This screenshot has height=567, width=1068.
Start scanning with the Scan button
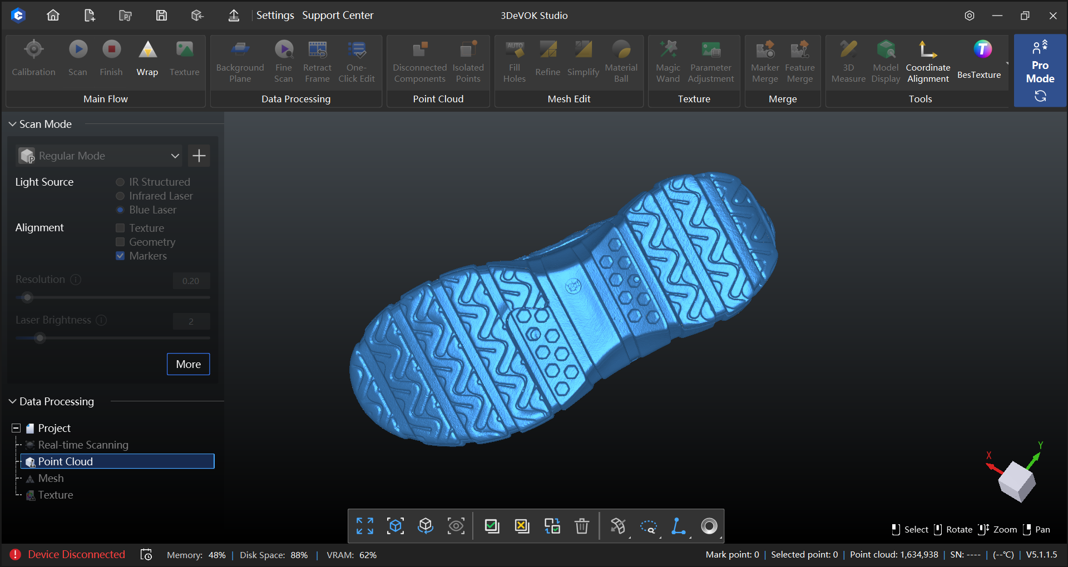click(x=78, y=58)
